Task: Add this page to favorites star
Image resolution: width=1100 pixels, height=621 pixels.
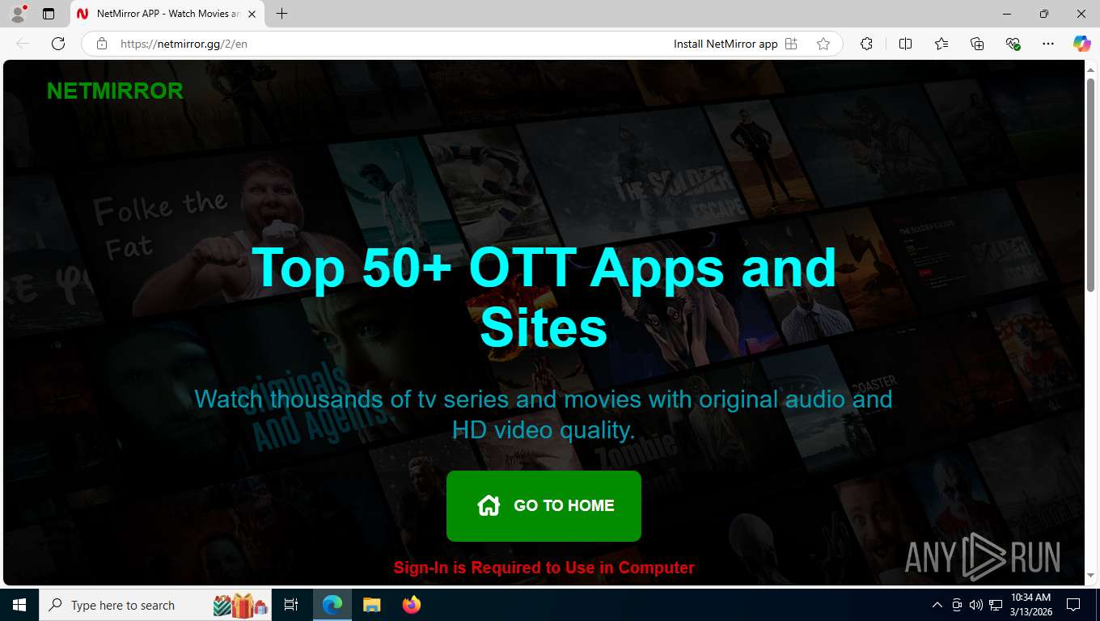Action: tap(823, 44)
